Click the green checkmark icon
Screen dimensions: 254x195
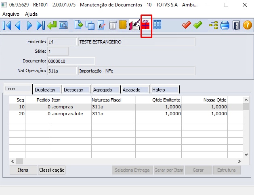pos(197,25)
